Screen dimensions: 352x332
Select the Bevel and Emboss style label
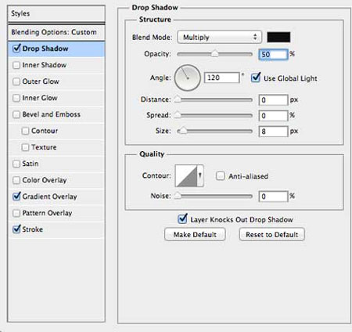pos(52,114)
